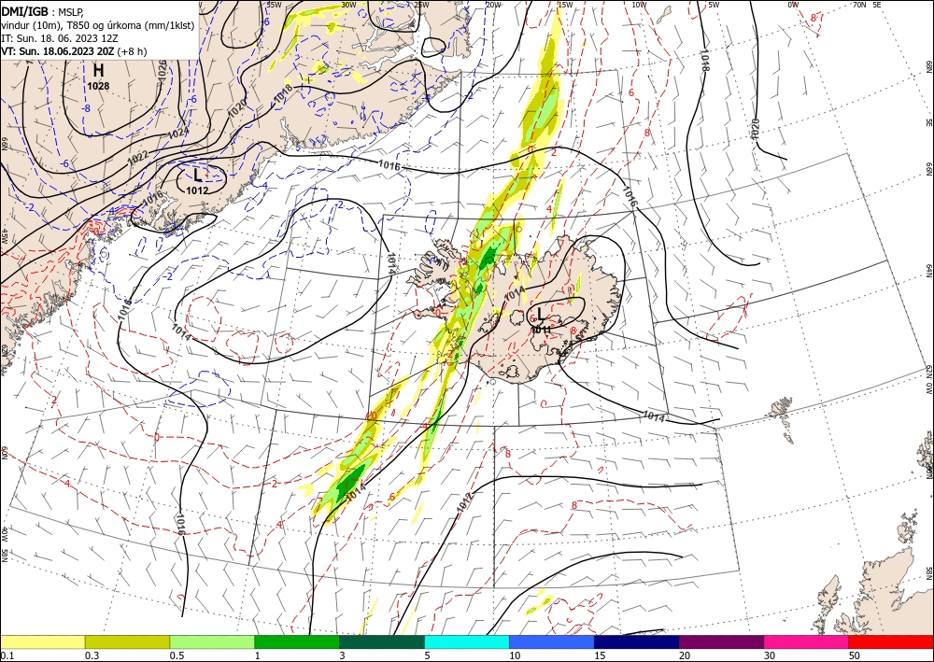This screenshot has width=934, height=662.
Task: Click the '35W' longitude label
Action: tap(274, 5)
